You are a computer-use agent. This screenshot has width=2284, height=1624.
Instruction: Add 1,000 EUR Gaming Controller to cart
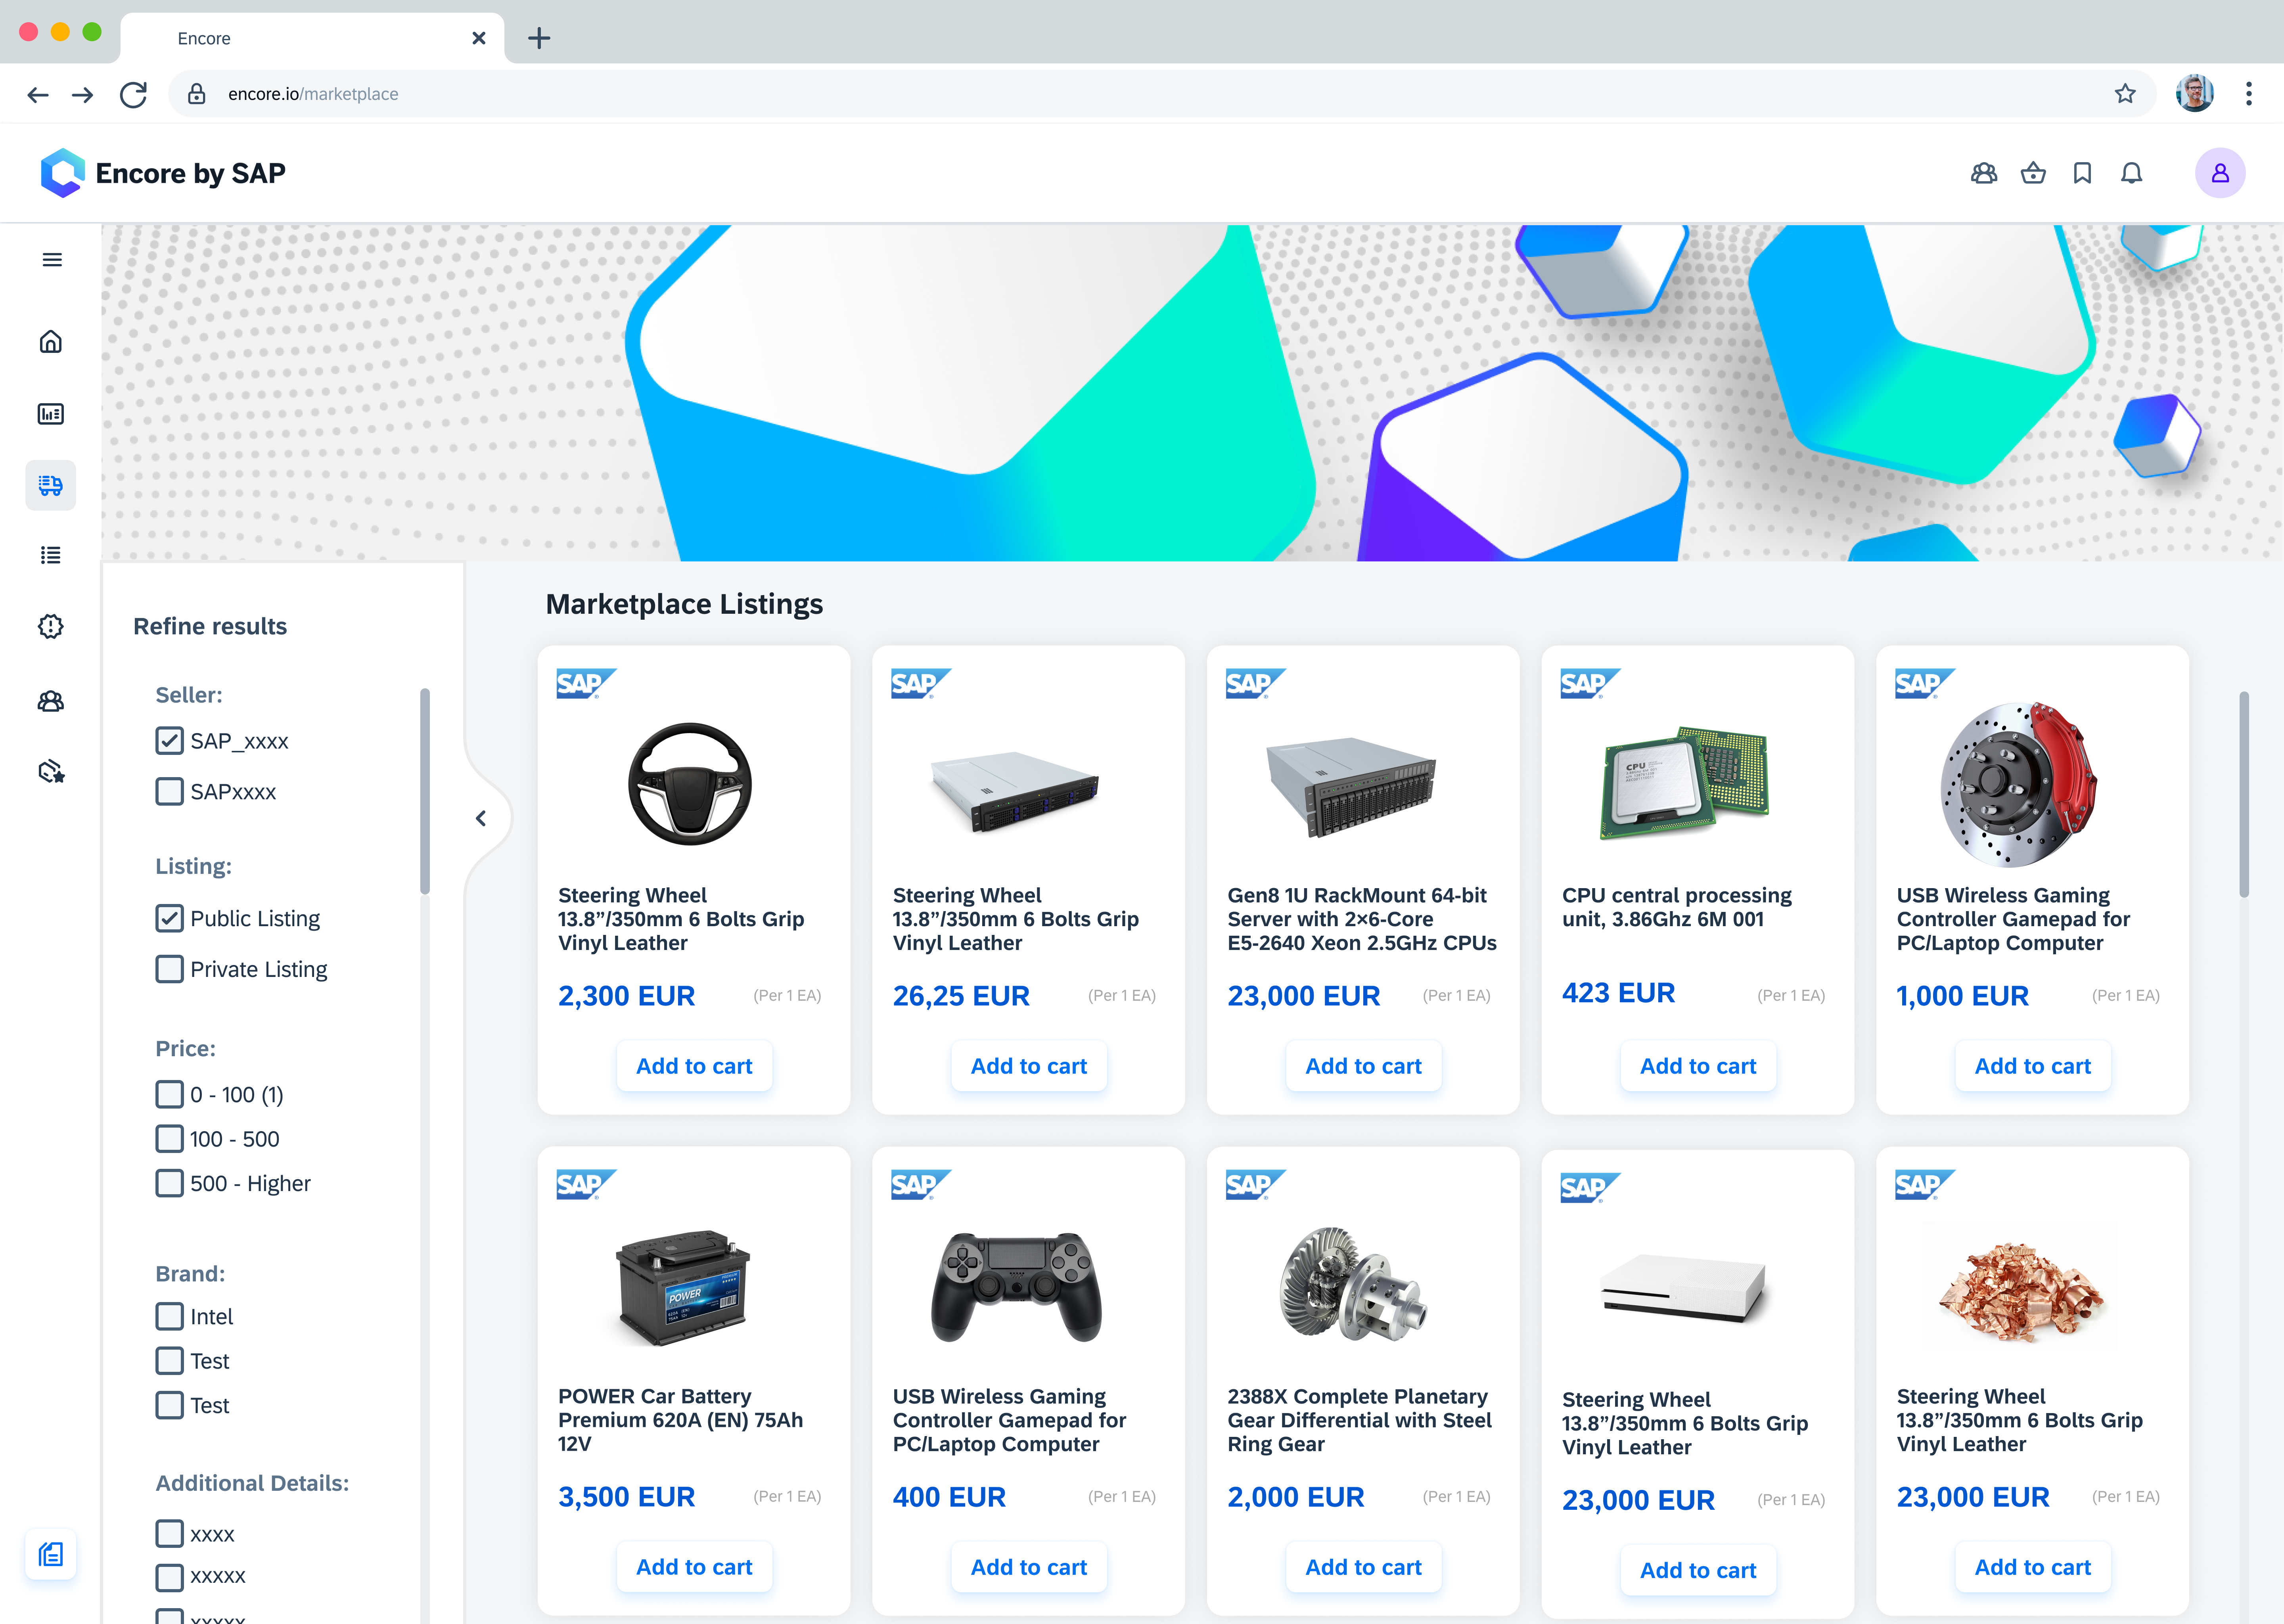2033,1066
